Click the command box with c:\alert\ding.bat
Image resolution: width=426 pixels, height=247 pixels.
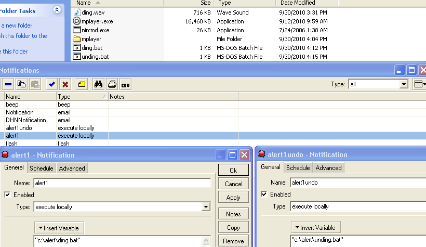[x=118, y=241]
